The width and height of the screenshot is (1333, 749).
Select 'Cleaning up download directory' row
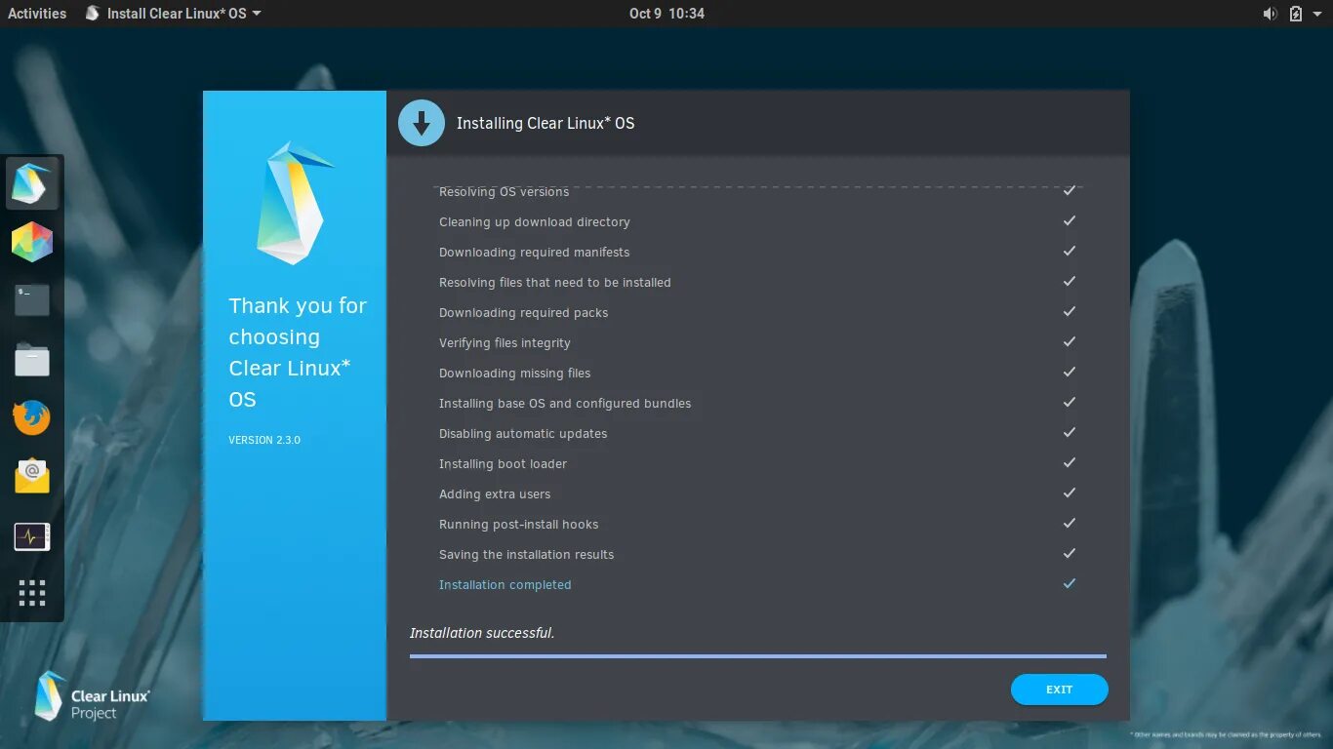(758, 222)
